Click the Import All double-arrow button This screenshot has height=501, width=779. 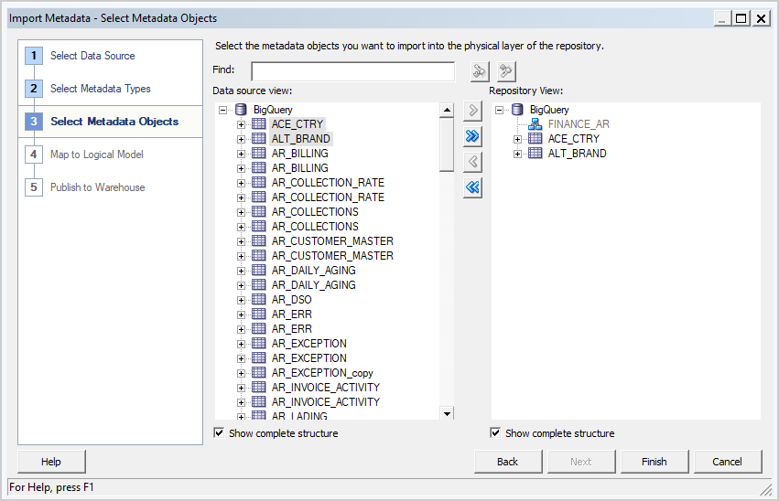472,136
